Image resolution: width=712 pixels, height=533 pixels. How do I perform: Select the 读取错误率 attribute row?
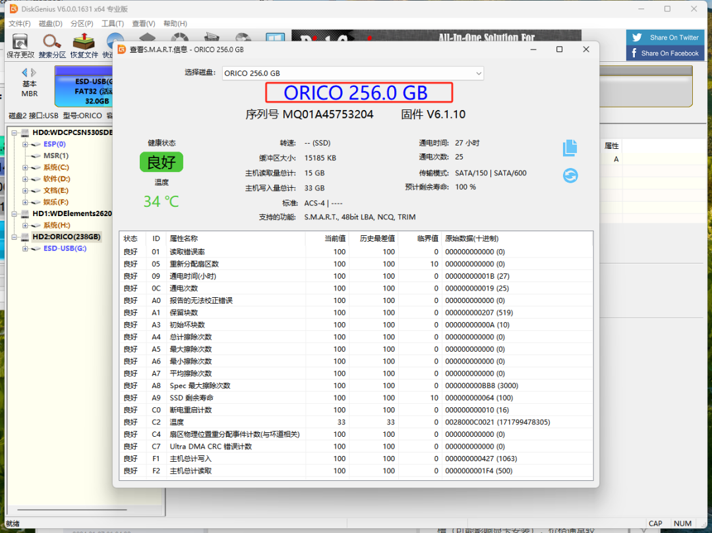point(356,252)
